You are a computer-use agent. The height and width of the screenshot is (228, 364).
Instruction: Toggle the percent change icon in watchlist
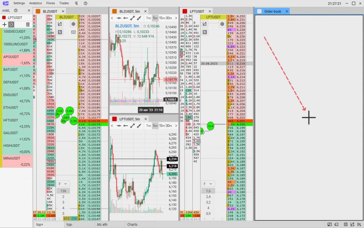pyautogui.click(x=11, y=24)
